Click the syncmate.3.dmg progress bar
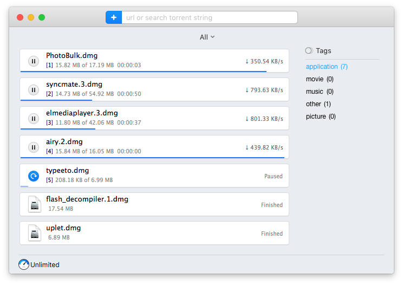 pyautogui.click(x=56, y=100)
